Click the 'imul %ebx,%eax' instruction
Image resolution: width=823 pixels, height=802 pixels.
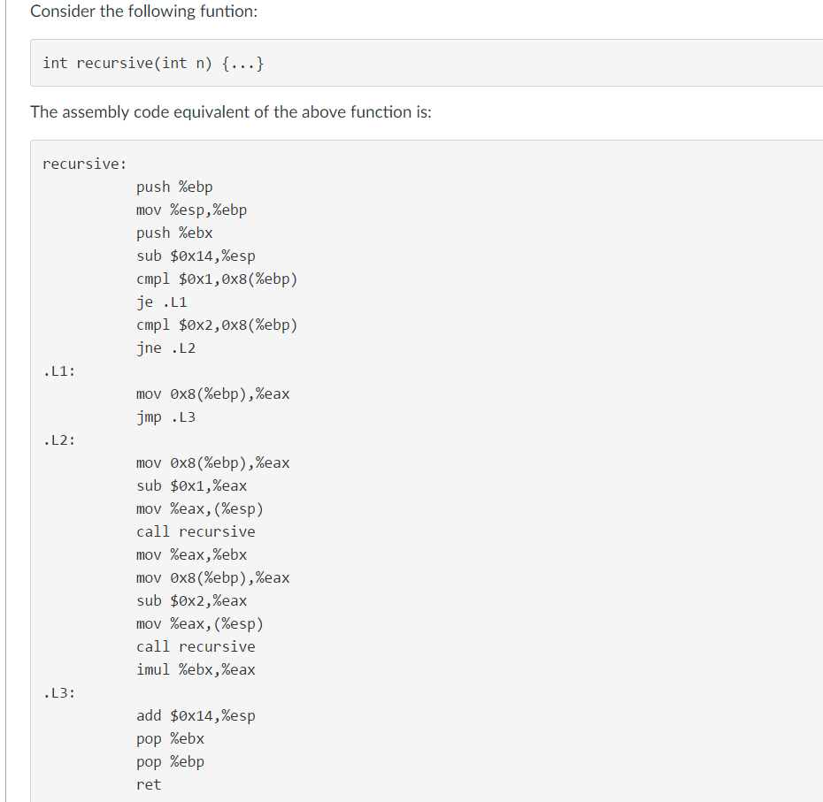[x=196, y=670]
